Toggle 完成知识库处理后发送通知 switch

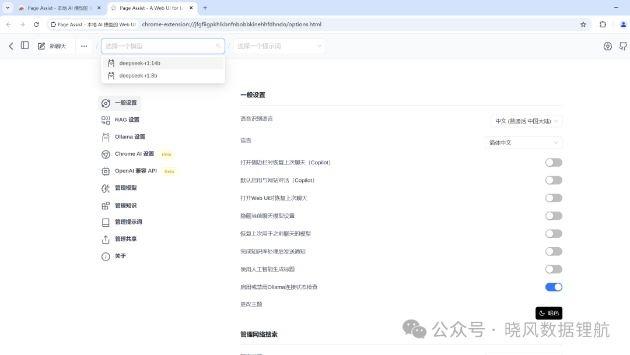pyautogui.click(x=554, y=251)
